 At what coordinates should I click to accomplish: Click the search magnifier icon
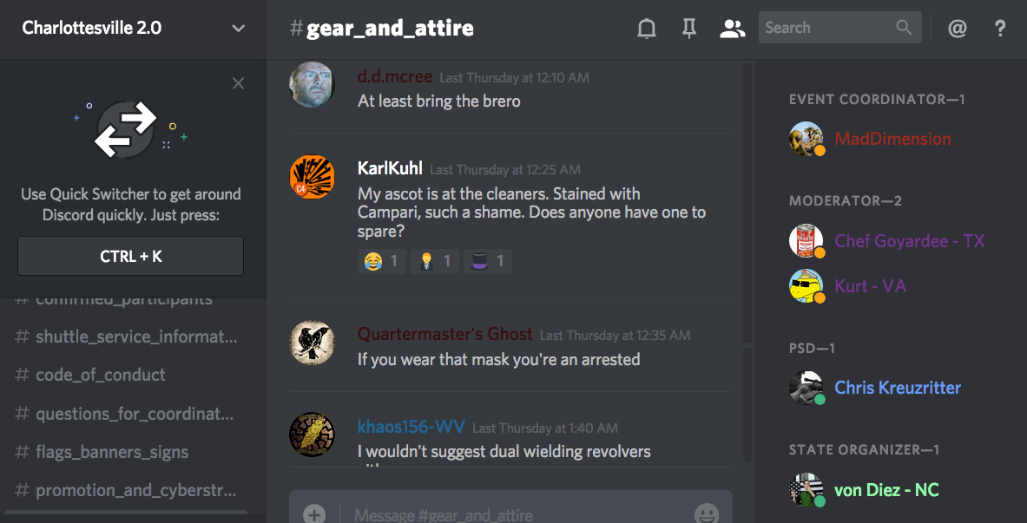904,28
